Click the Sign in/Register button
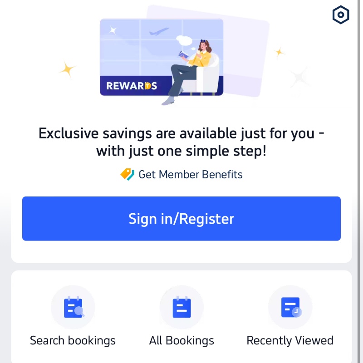Screen dimensions: 363x363 click(x=181, y=219)
